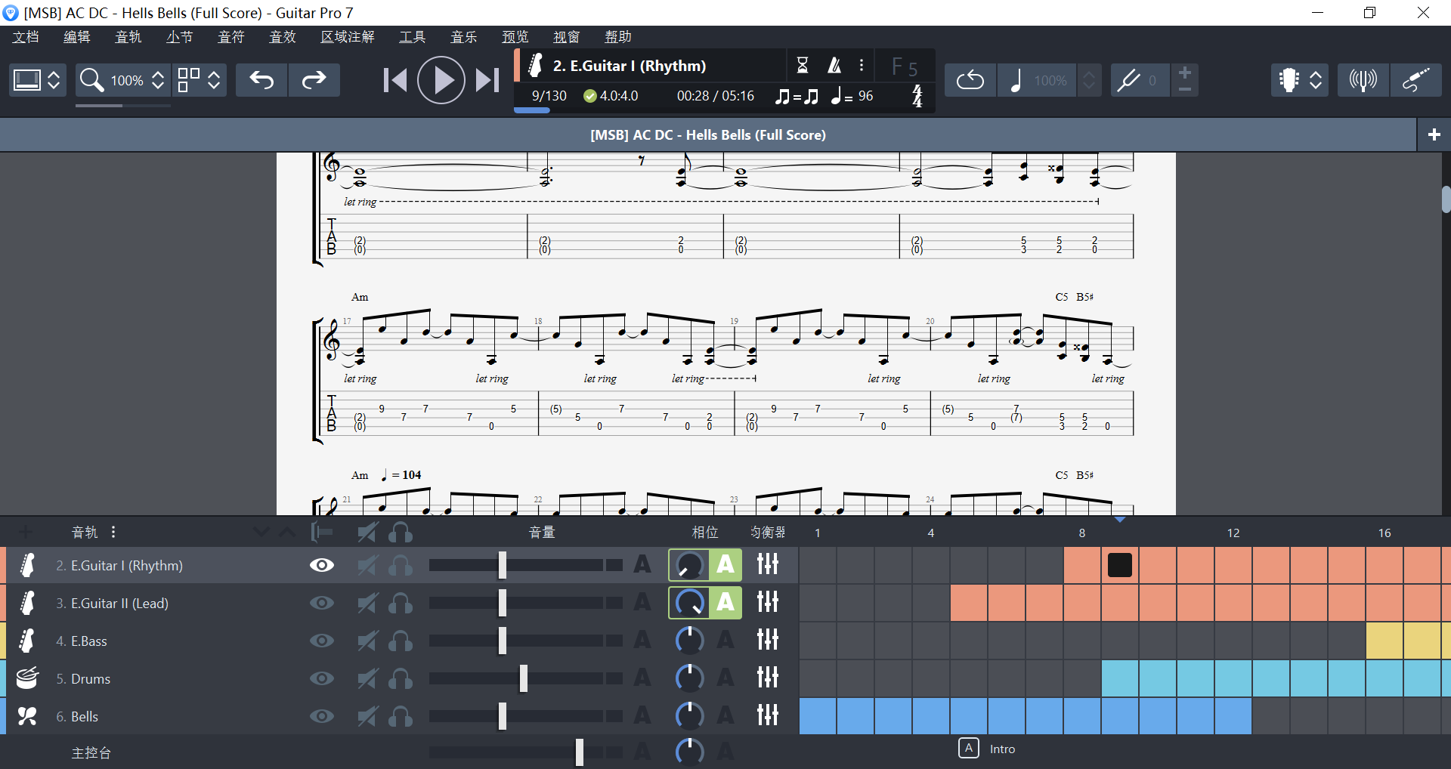Click the drums icon on the Drums track
This screenshot has height=769, width=1451.
click(x=27, y=678)
